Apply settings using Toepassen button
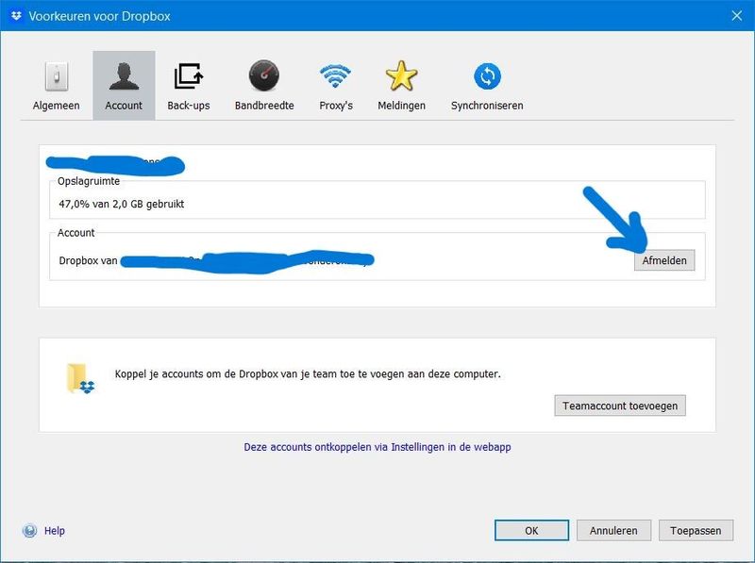 [696, 531]
